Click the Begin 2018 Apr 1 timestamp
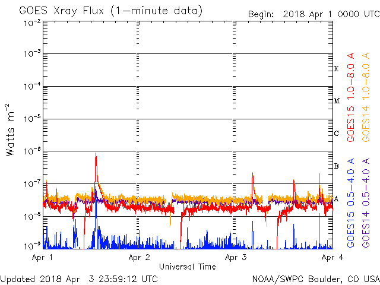 pos(313,14)
